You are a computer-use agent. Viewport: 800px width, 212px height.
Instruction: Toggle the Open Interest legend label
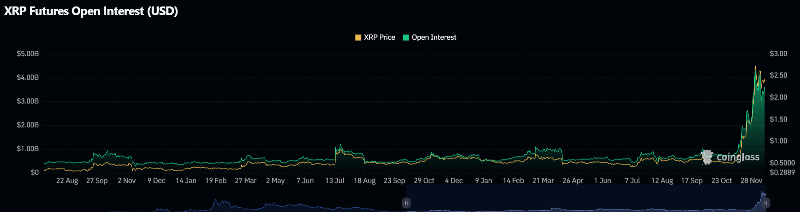(x=434, y=37)
